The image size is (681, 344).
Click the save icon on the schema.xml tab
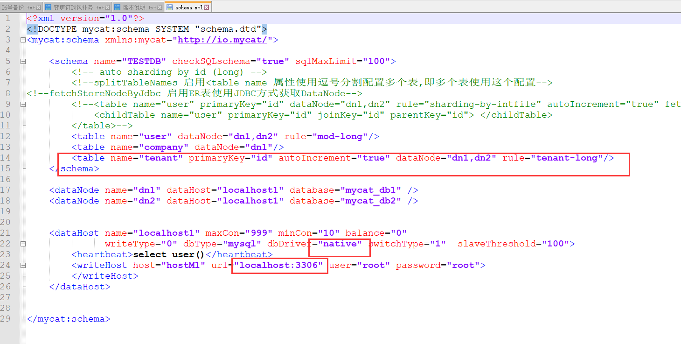pos(169,6)
